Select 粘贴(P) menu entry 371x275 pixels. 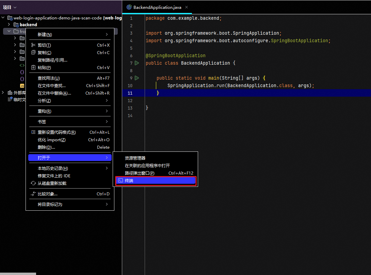tap(70, 68)
